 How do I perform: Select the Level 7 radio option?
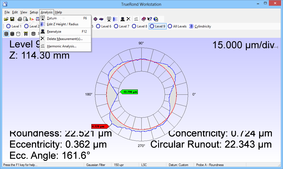click(122, 26)
